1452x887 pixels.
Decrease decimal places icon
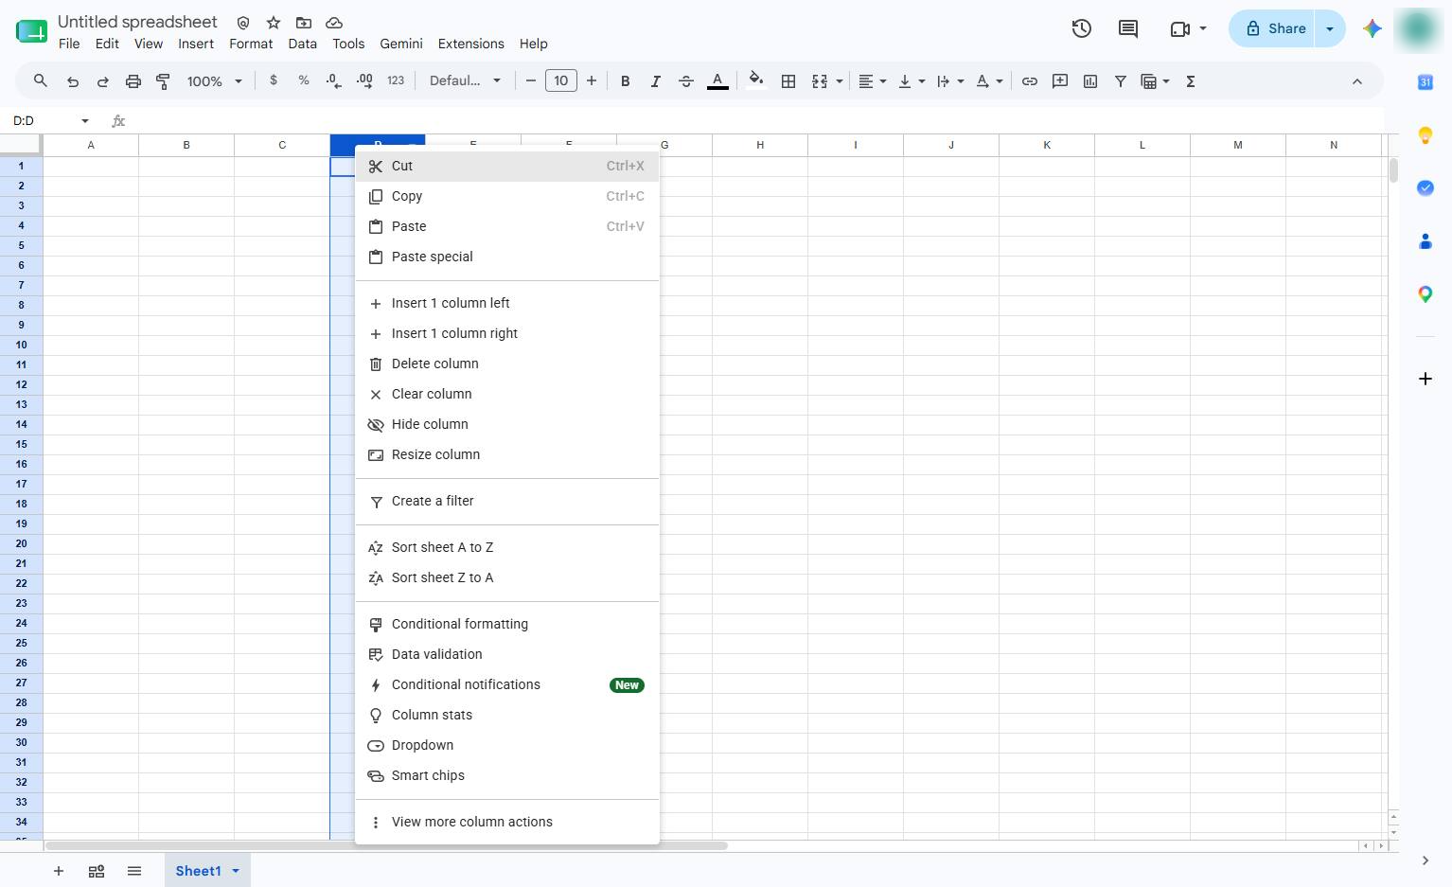[x=333, y=81]
